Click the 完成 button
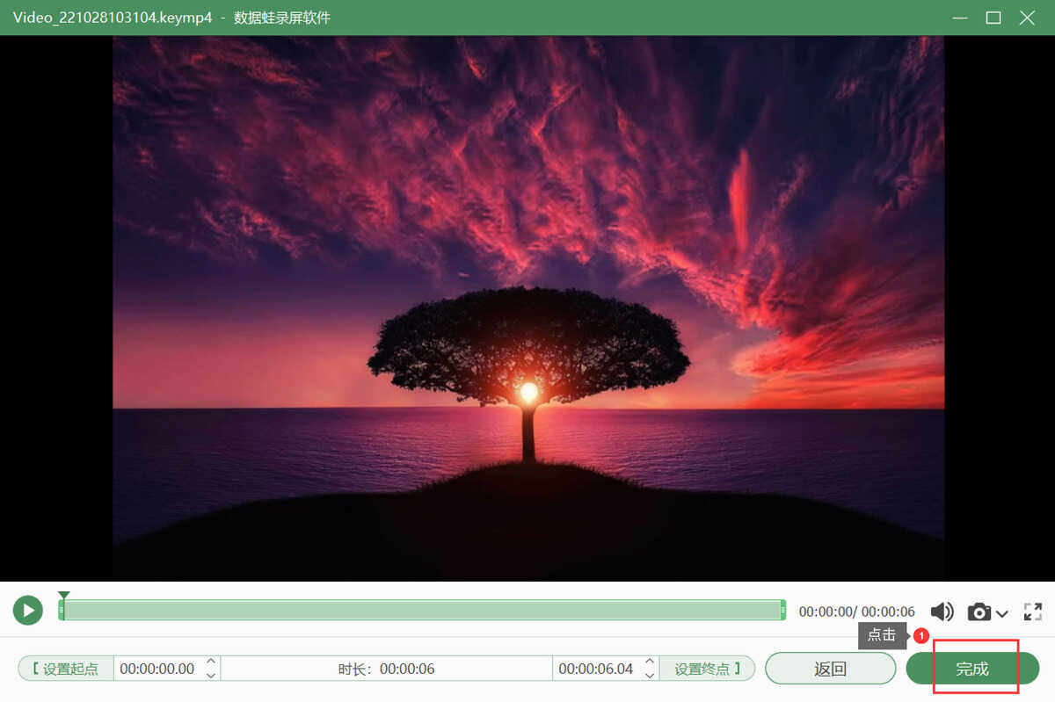The image size is (1055, 702). point(972,669)
